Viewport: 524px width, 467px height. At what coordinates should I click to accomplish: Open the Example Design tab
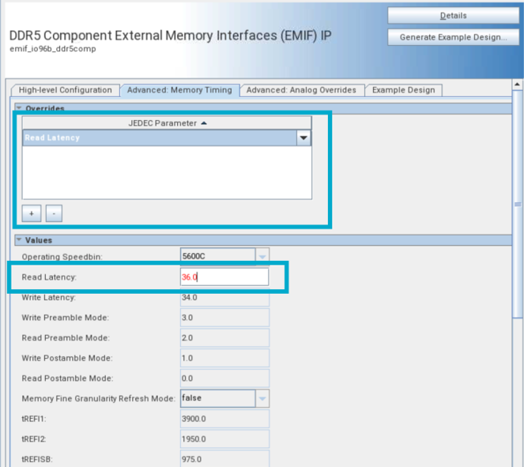click(404, 90)
